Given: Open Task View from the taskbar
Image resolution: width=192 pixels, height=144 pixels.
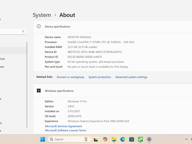Looking at the screenshot, I should coord(96,139).
